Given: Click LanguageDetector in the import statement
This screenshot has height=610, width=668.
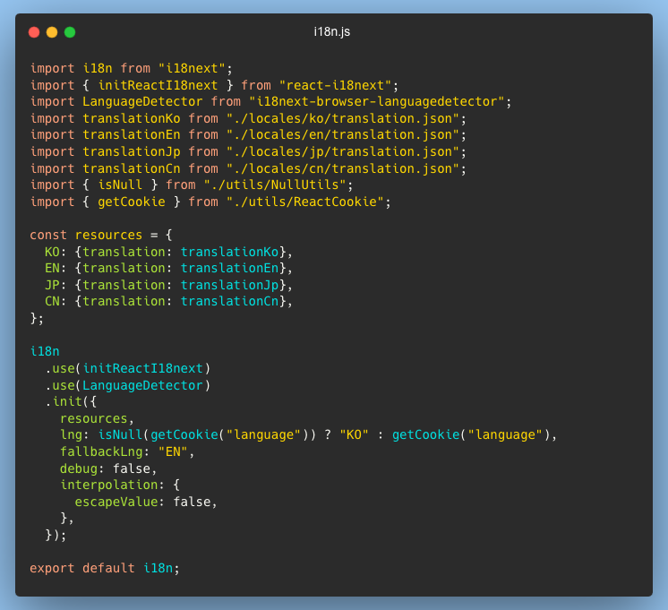Looking at the screenshot, I should click(x=142, y=101).
